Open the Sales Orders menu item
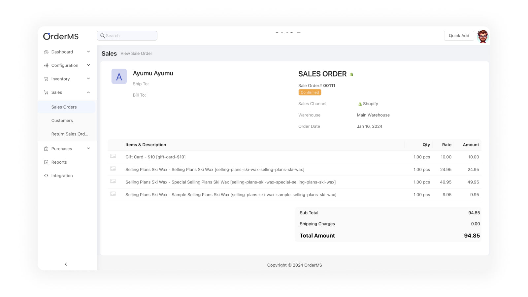This screenshot has width=528, height=297. [64, 107]
